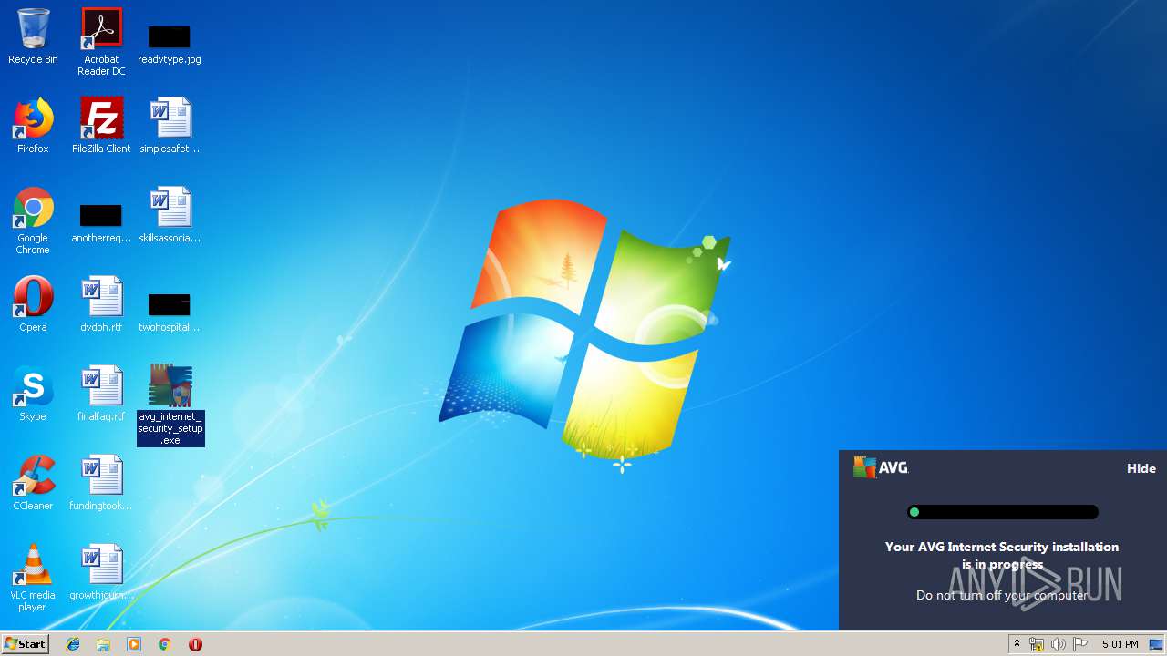Select the Acrobat Reader DC shortcut
1167x656 pixels.
coord(101,42)
